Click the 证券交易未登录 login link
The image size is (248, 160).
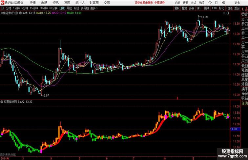[144, 3]
